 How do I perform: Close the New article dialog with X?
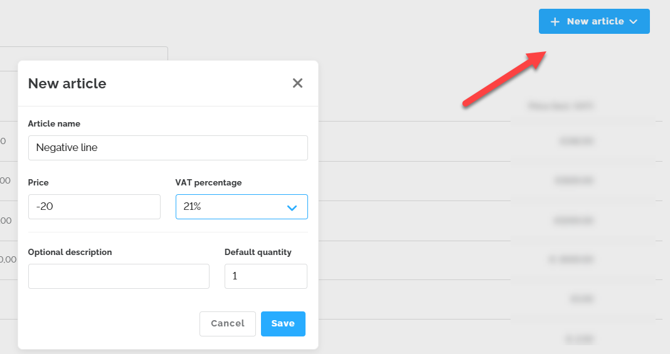[x=297, y=83]
